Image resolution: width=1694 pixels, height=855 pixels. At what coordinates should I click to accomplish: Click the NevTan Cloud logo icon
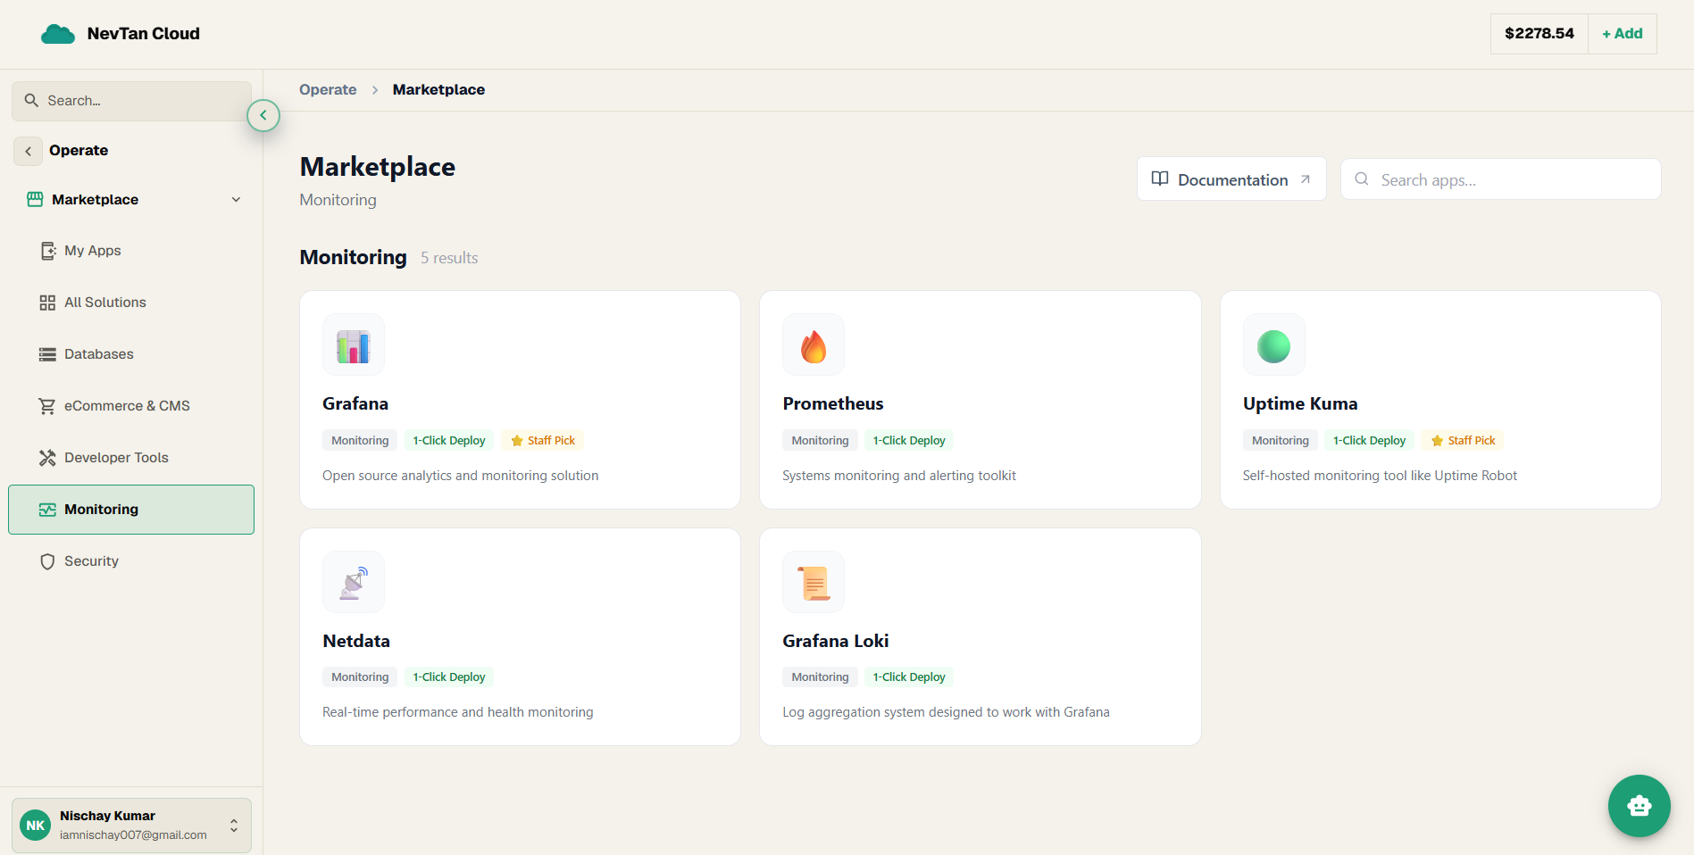coord(58,34)
